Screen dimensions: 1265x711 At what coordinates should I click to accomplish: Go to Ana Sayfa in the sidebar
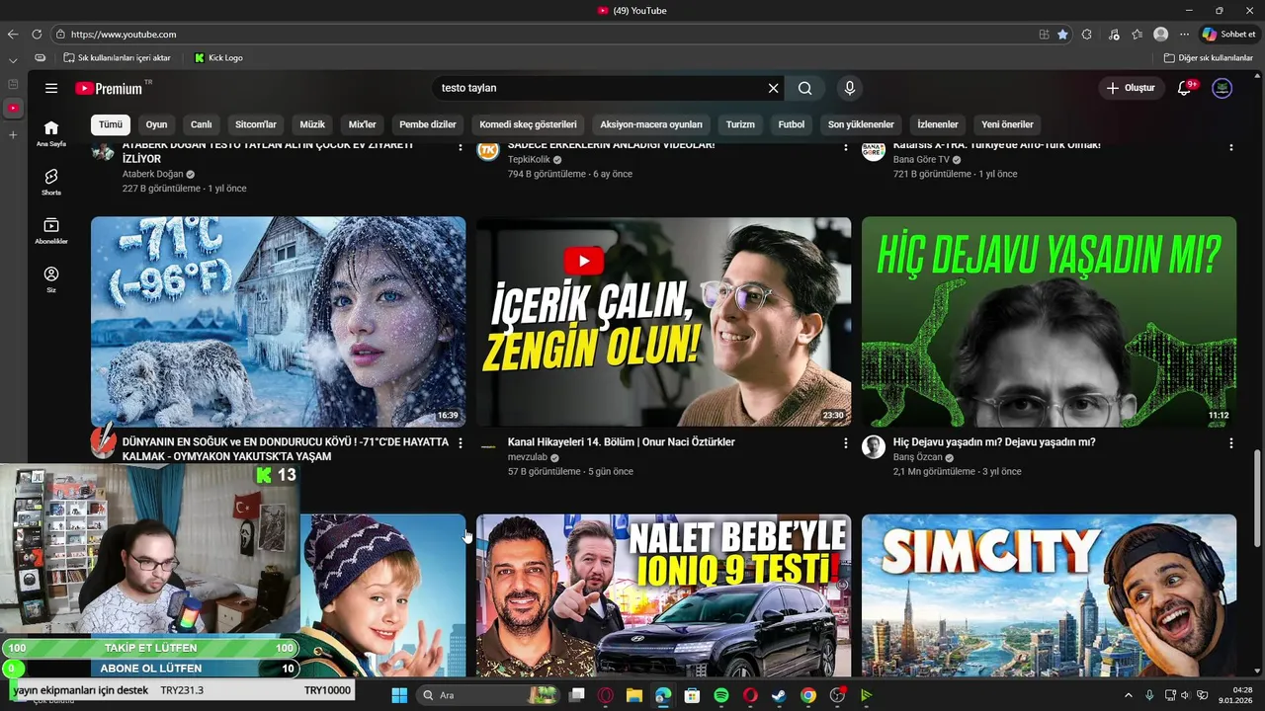click(51, 133)
